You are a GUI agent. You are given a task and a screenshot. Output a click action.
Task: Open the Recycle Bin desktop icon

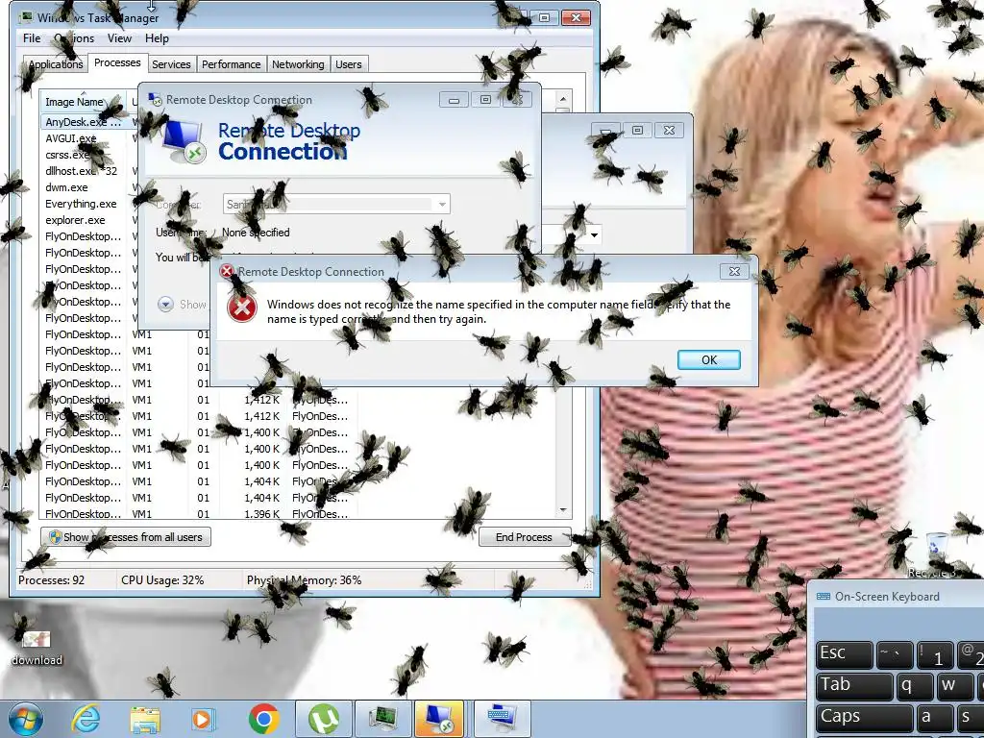pos(936,555)
